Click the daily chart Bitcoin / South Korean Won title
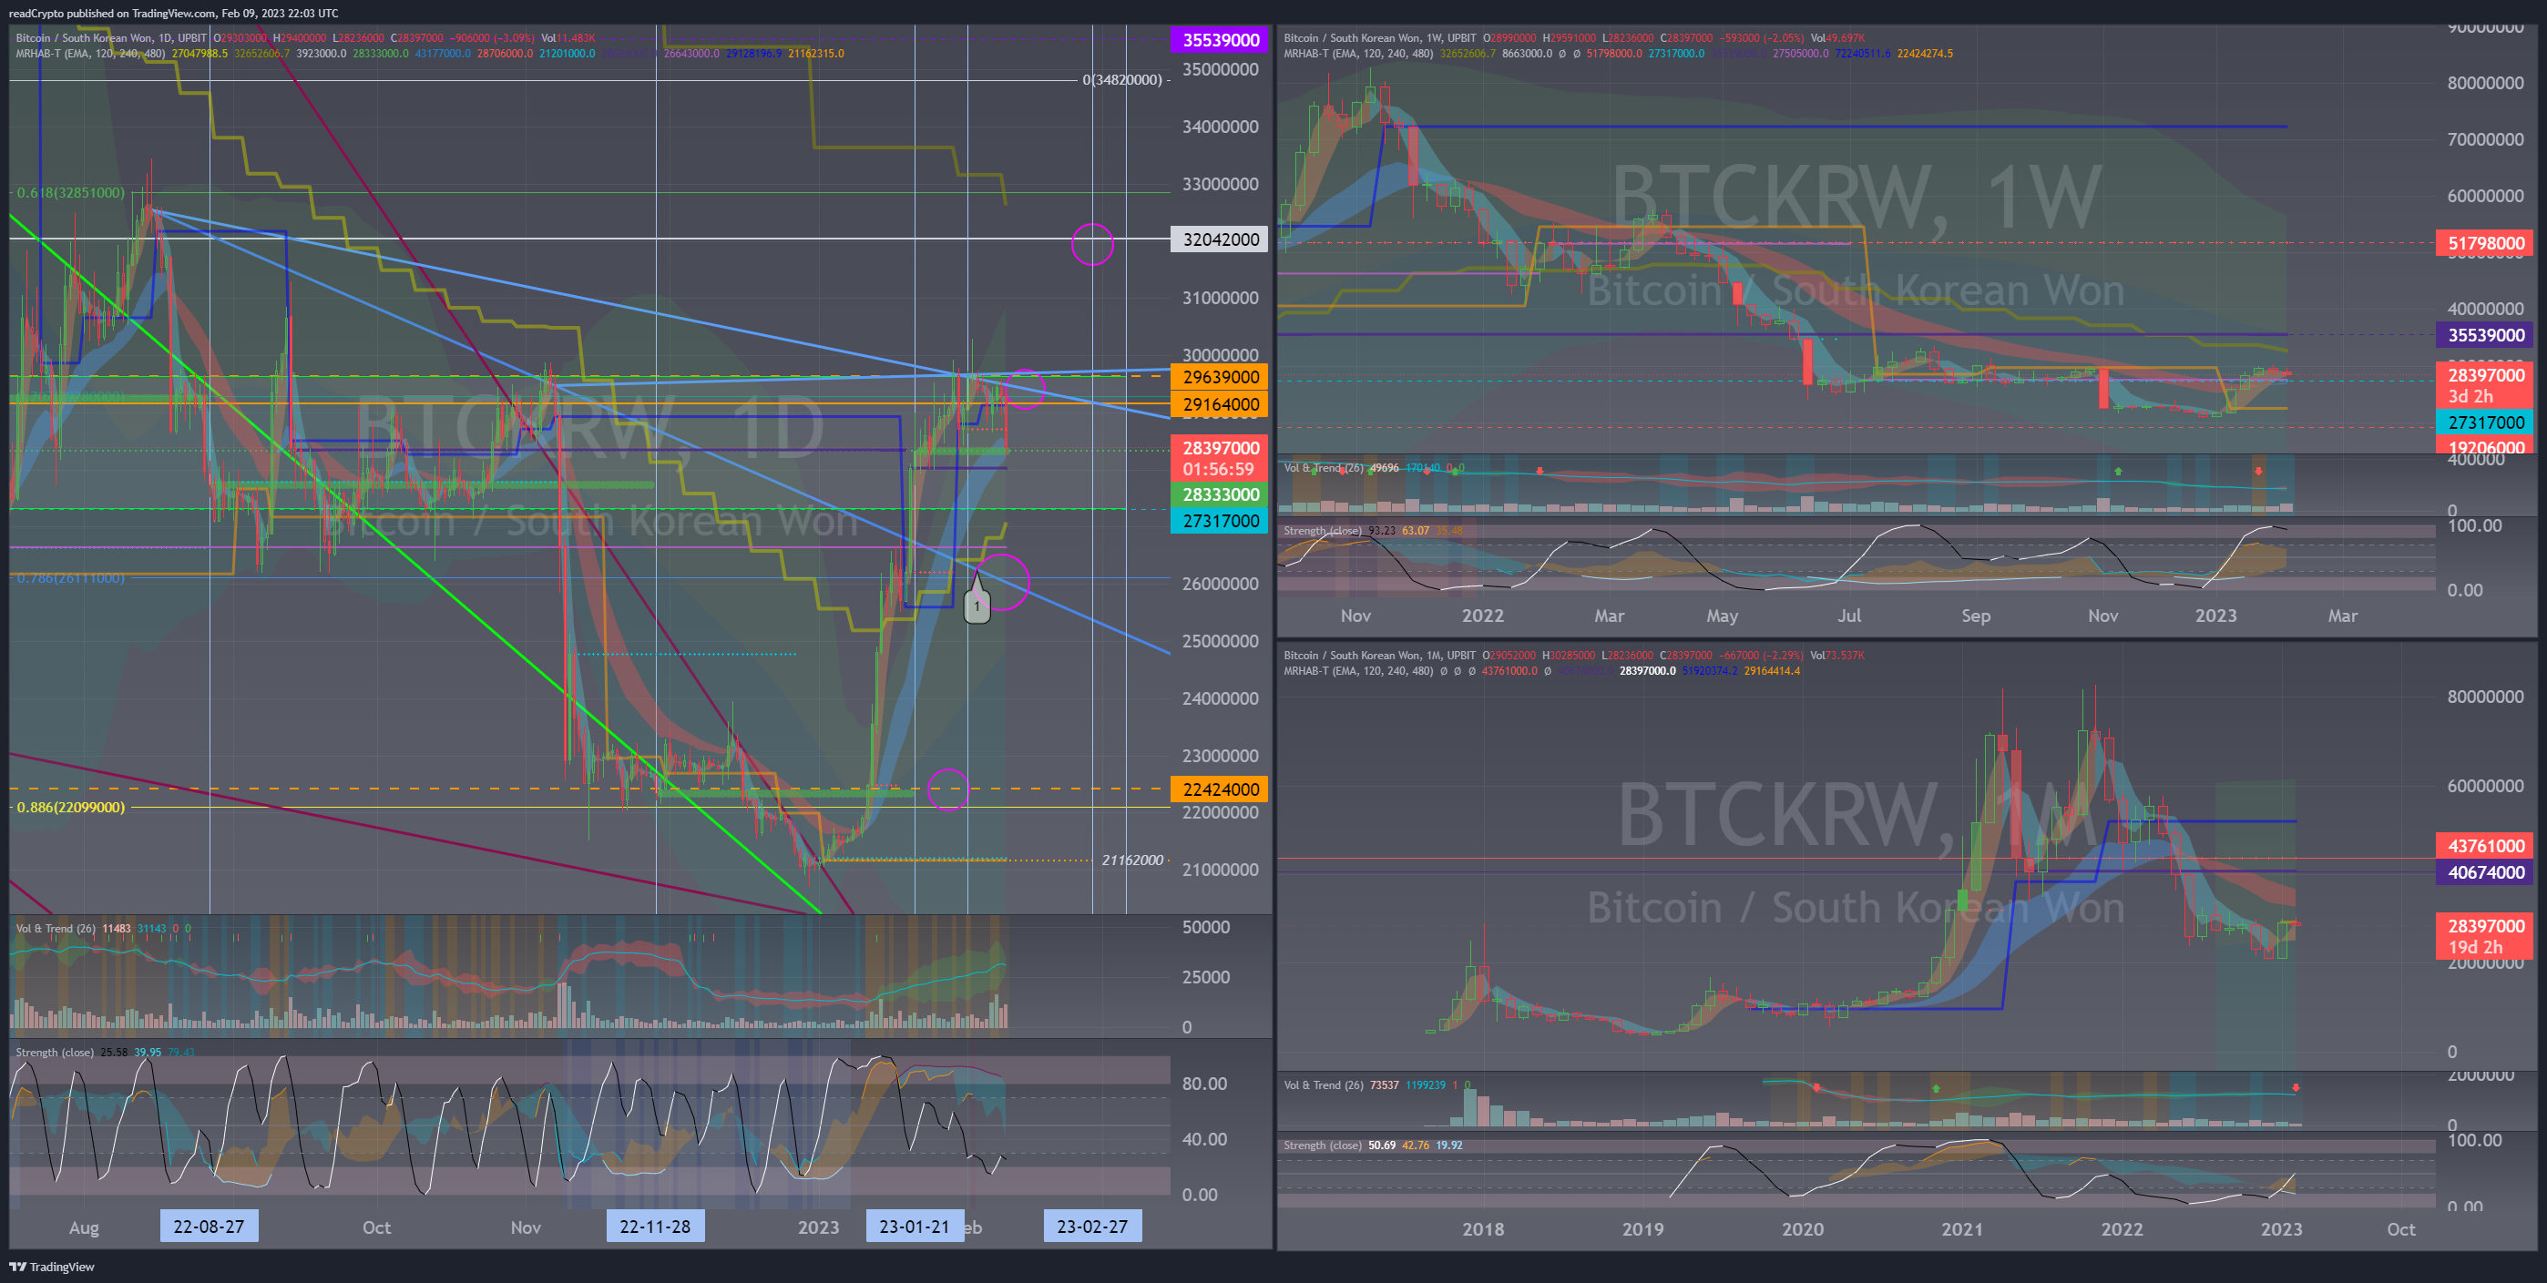Screen dimensions: 2547x1283 (111, 37)
